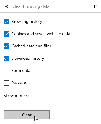
Task: Uncheck the Download history checkbox
Action: [6, 58]
